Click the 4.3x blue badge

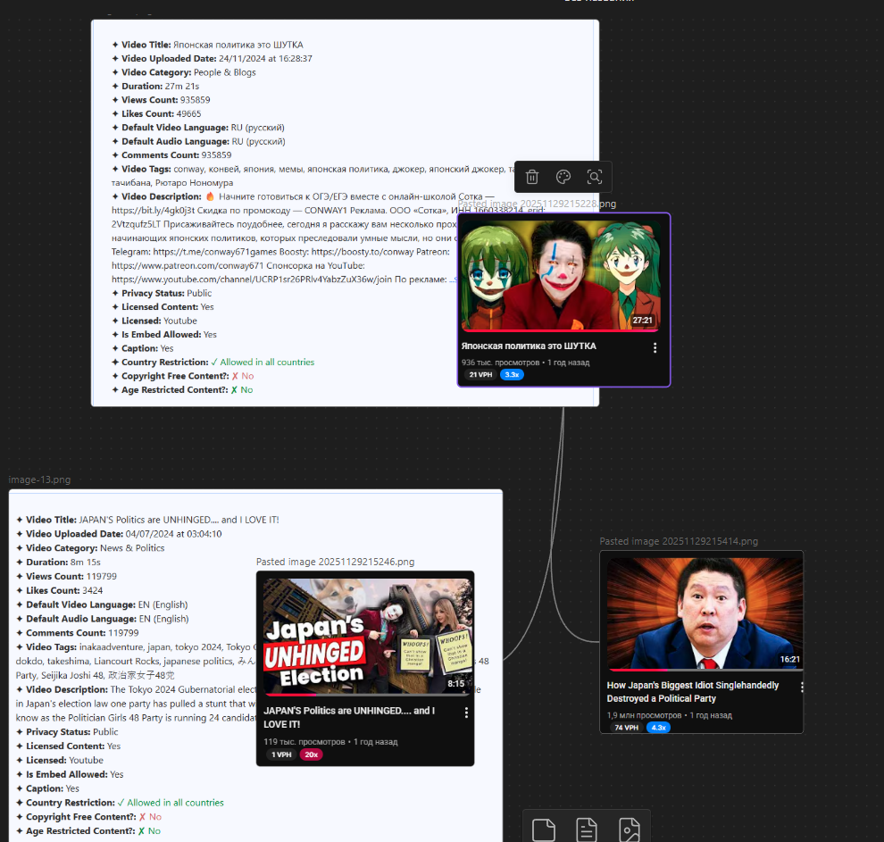pyautogui.click(x=658, y=728)
